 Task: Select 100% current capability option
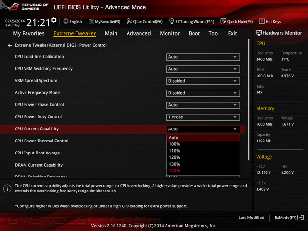click(x=203, y=144)
